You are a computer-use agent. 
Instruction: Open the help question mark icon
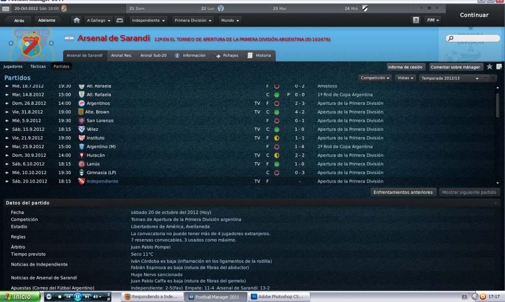click(416, 20)
